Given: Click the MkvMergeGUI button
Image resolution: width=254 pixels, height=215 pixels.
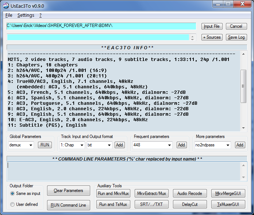Looking at the screenshot, I should pos(228,193).
